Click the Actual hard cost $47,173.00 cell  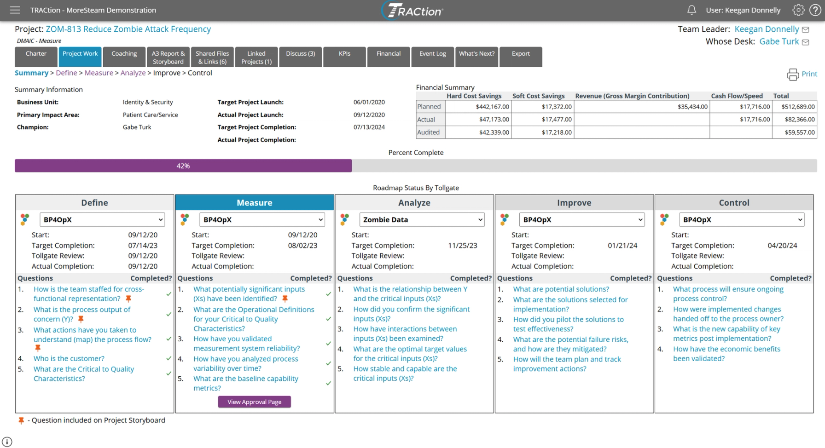(478, 120)
